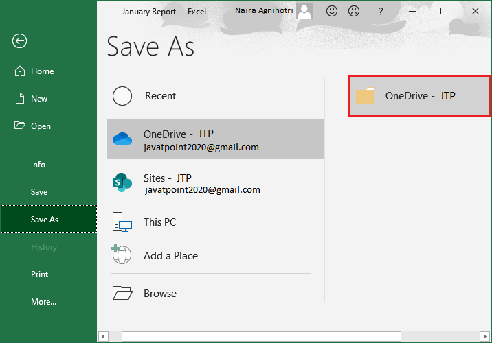492x343 pixels.
Task: Click the OneDrive cloud icon
Action: click(122, 139)
